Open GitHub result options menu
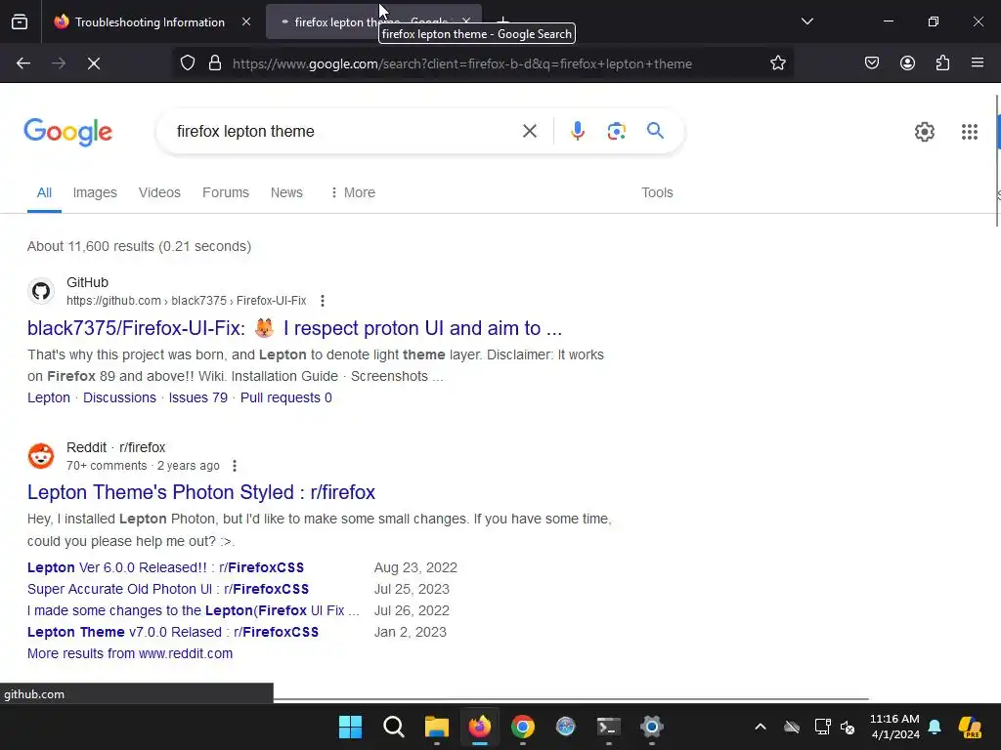 [x=323, y=301]
